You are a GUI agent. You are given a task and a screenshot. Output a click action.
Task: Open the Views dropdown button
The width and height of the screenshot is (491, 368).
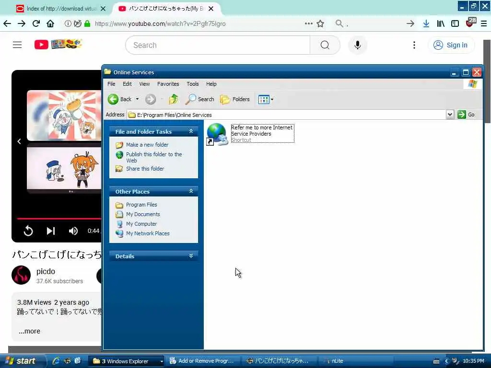tap(266, 100)
